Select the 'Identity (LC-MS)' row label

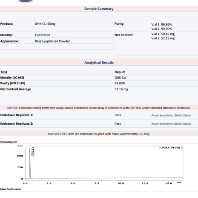click(12, 77)
